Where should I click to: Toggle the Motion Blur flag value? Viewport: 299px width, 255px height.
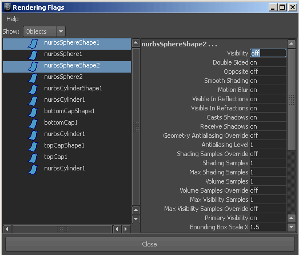pos(268,90)
